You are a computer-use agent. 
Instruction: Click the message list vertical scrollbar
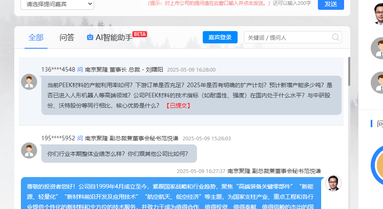[349, 72]
